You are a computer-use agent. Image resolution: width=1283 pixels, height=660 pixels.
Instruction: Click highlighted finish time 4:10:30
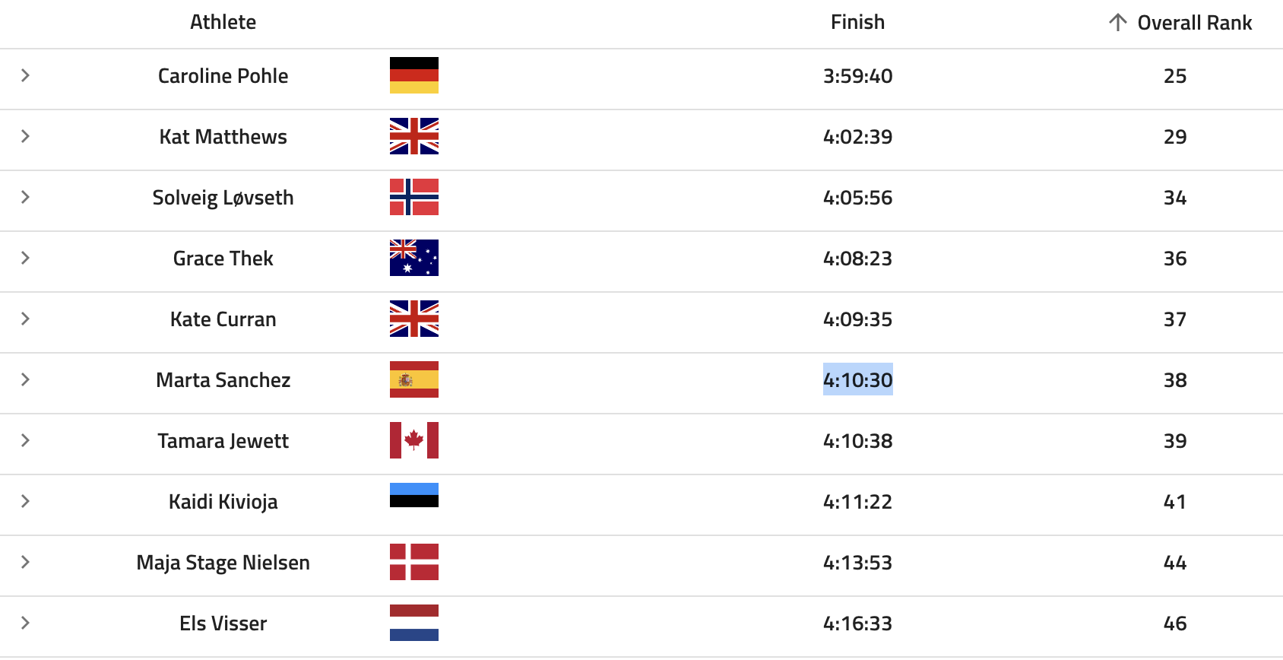857,379
